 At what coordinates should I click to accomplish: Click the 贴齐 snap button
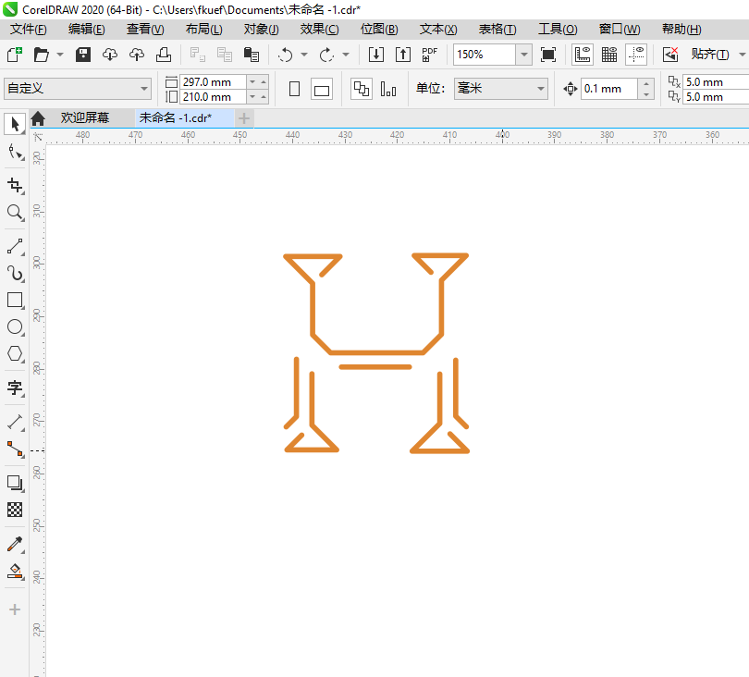[x=710, y=55]
